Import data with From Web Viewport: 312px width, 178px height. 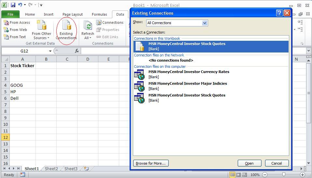pyautogui.click(x=15, y=30)
